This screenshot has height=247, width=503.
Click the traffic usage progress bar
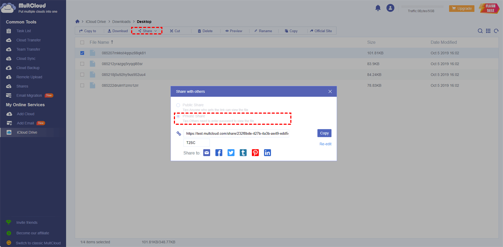tap(423, 6)
